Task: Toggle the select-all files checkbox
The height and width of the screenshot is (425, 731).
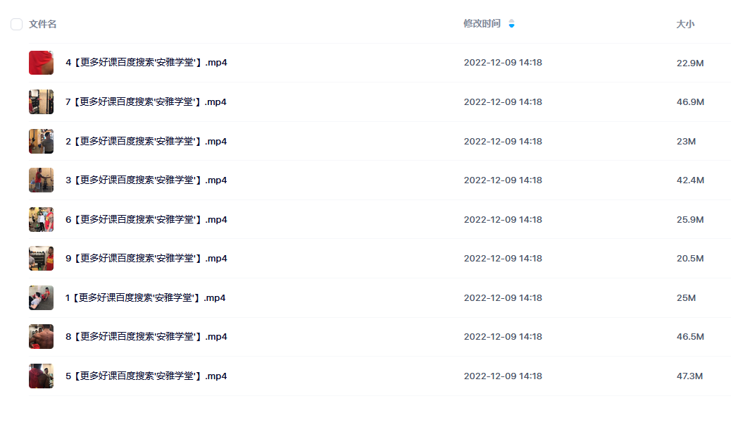Action: [16, 25]
